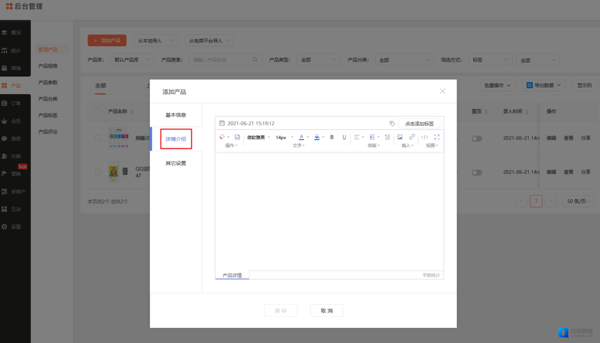Open the font color picker
The height and width of the screenshot is (343, 600).
coord(302,137)
